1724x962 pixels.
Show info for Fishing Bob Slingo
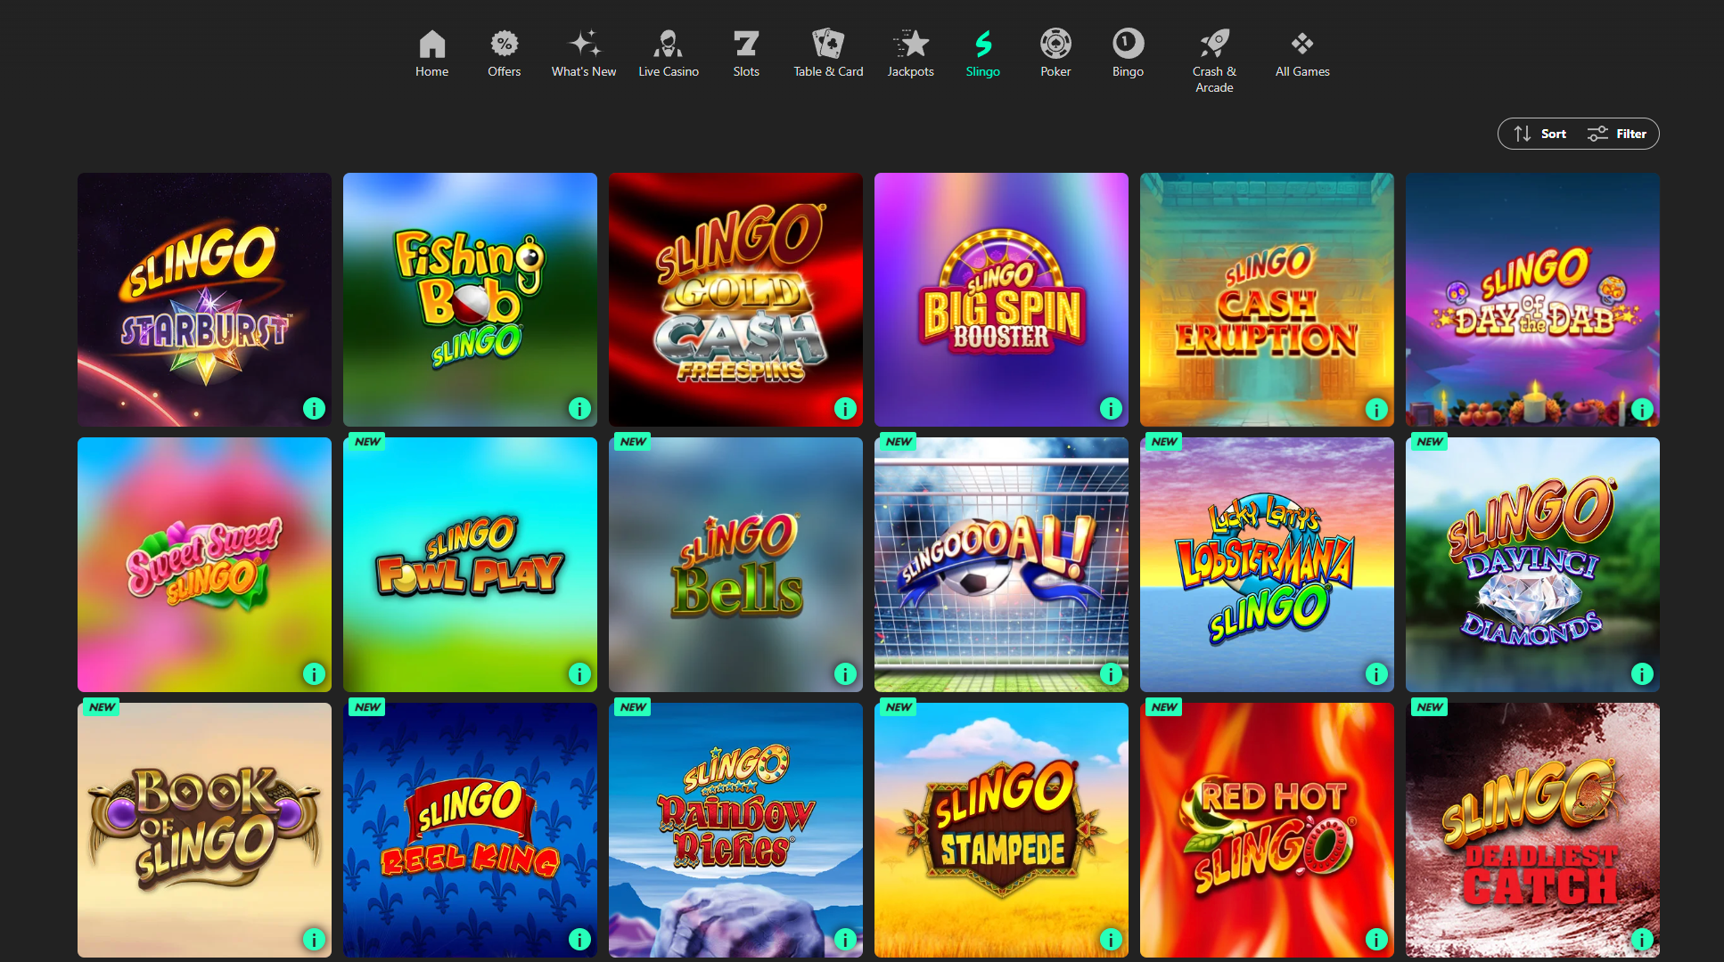(x=579, y=409)
